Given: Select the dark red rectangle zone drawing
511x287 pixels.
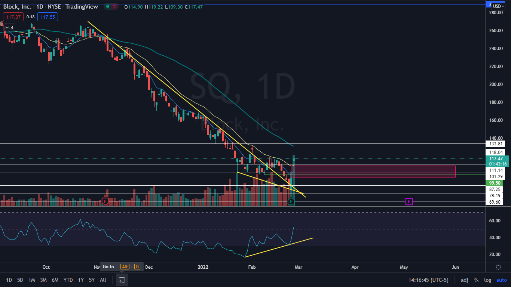Looking at the screenshot, I should coord(374,171).
